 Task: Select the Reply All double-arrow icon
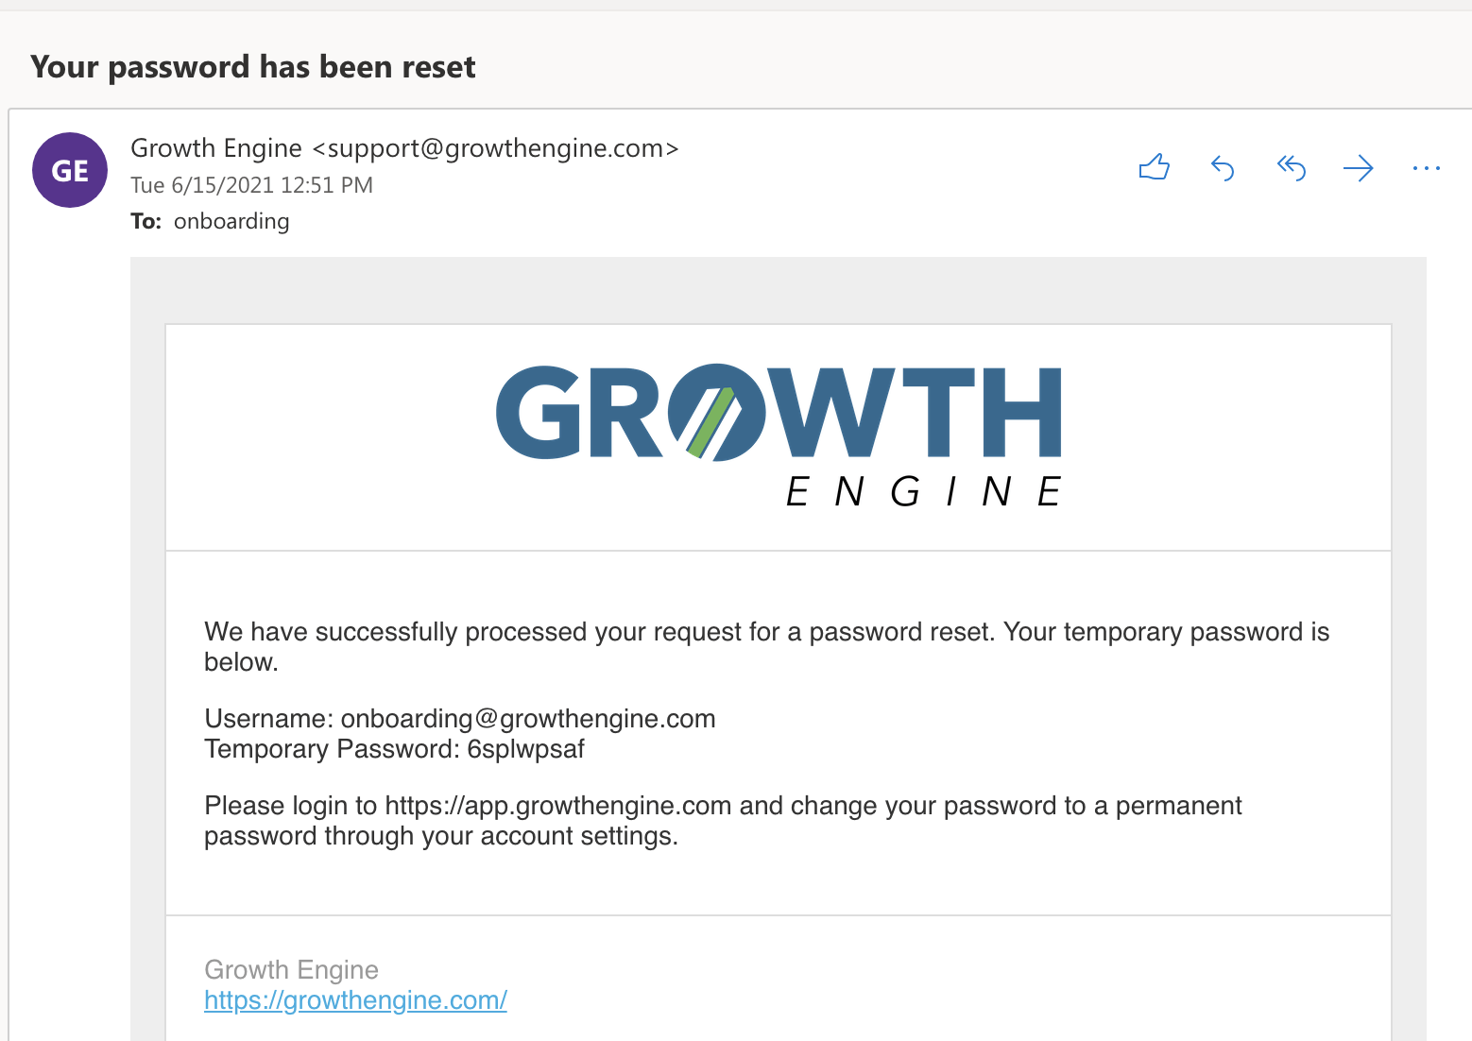[x=1291, y=168]
